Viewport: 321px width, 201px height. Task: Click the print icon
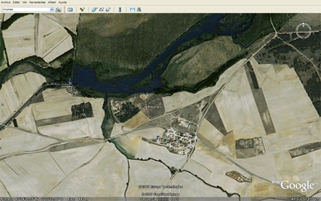point(139,10)
